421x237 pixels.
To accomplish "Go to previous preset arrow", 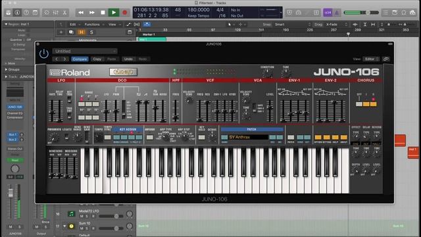I will [x=57, y=59].
